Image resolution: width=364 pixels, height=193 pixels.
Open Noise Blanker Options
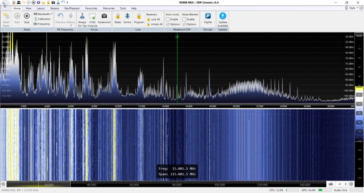[x=189, y=24]
